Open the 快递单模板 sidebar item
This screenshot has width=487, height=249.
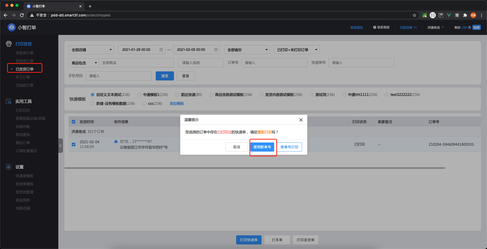(x=25, y=176)
